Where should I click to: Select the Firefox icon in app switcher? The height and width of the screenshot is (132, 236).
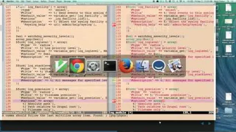point(126,66)
